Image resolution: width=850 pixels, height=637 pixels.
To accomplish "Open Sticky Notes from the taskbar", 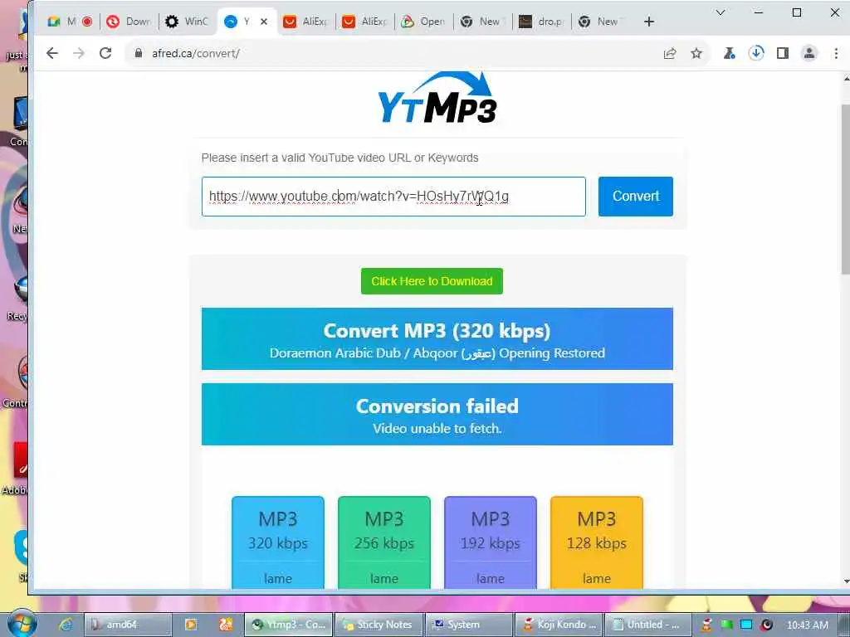I will click(379, 625).
